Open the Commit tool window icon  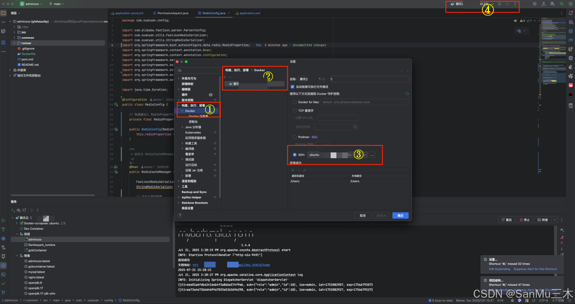(x=3, y=22)
